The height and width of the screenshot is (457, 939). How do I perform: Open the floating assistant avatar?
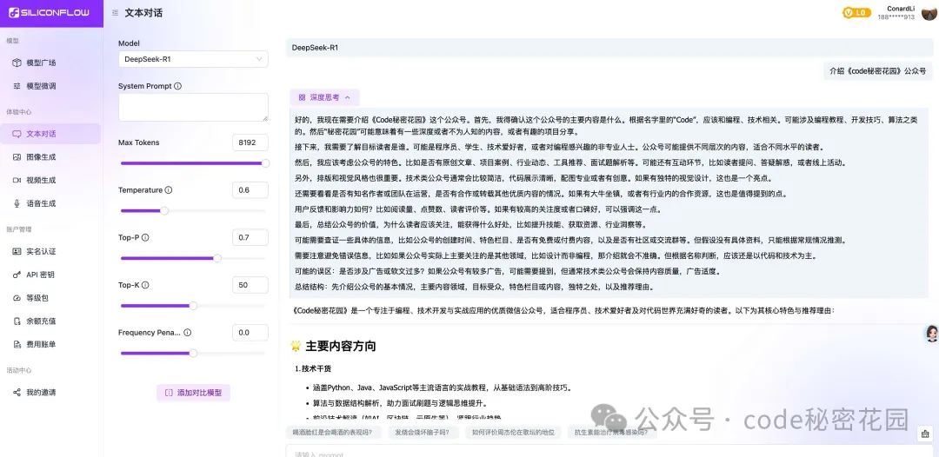click(x=931, y=333)
